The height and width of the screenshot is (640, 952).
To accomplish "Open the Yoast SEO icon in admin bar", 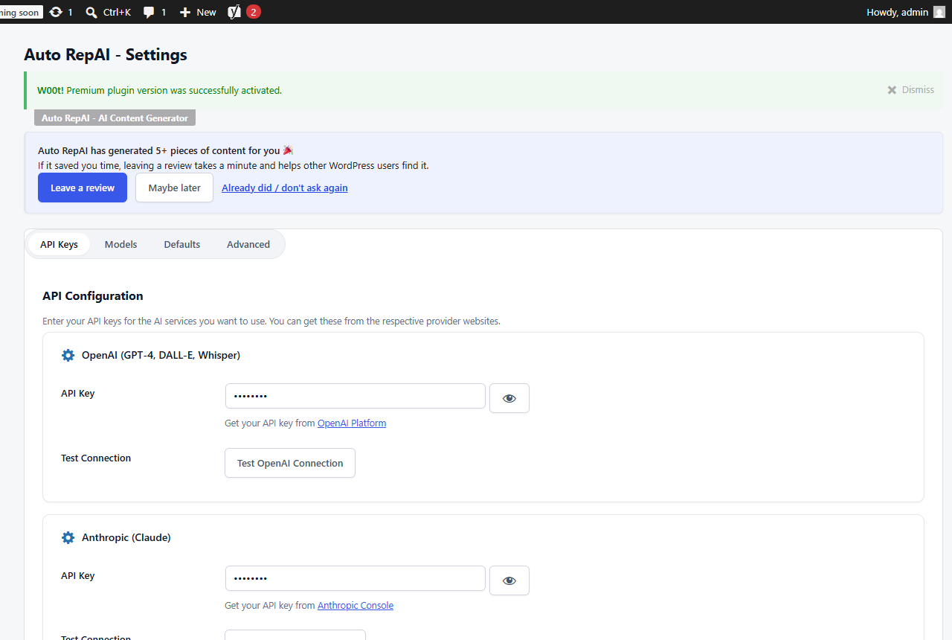I will click(234, 12).
